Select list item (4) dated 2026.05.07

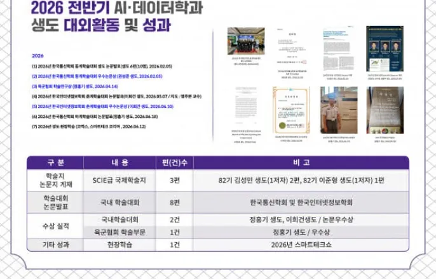(116, 96)
